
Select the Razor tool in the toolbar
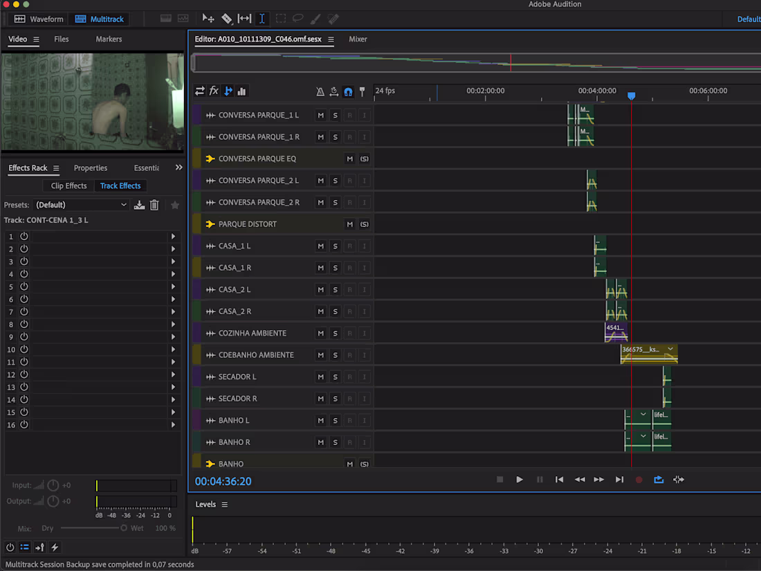tap(227, 19)
